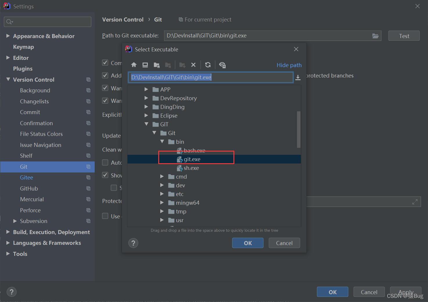The width and height of the screenshot is (428, 302).
Task: Expand the APP folder
Action: coord(146,89)
